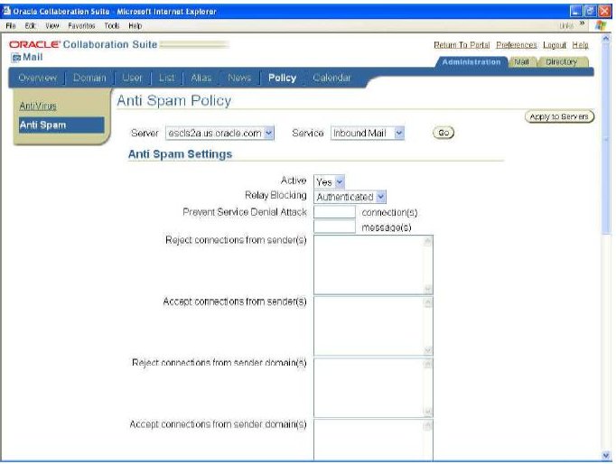Open the Active Yes dropdown
616x464 pixels.
329,181
